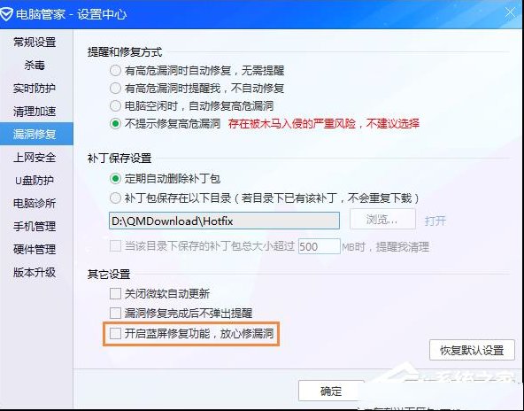Close the 设置中心 window
The width and height of the screenshot is (524, 411).
point(511,13)
